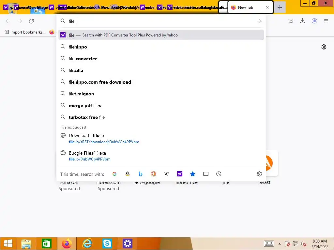Close the New Tab tab

267,7
